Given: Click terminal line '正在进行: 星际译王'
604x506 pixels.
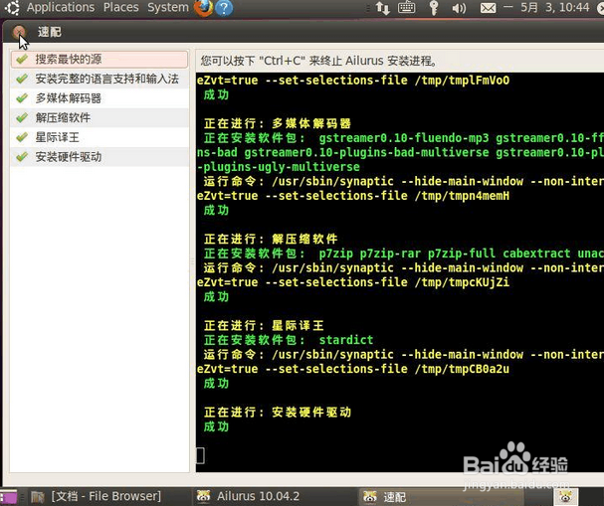Looking at the screenshot, I should click(264, 325).
